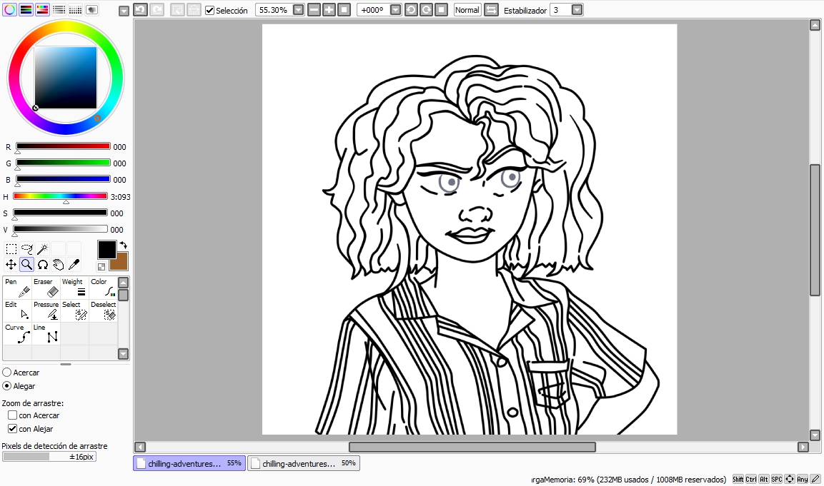Viewport: 824px width, 486px height.
Task: Select the magic wand tool
Action: [43, 249]
